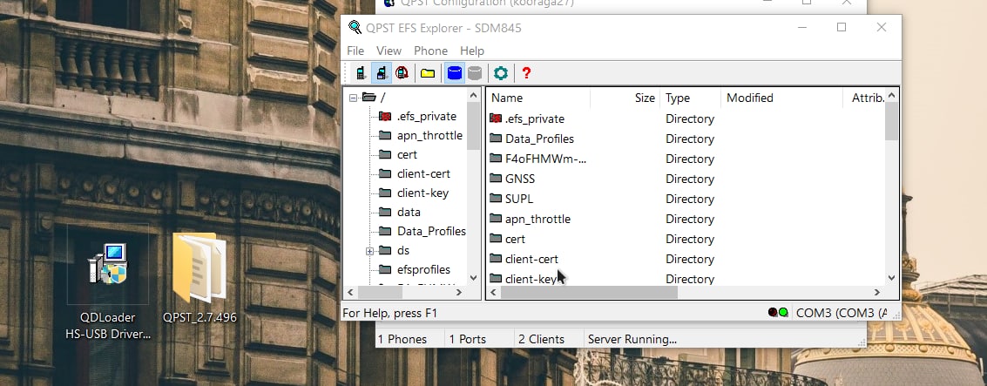Select apn_throttle row in file list
Viewport: 987px width, 386px height.
tap(685, 219)
